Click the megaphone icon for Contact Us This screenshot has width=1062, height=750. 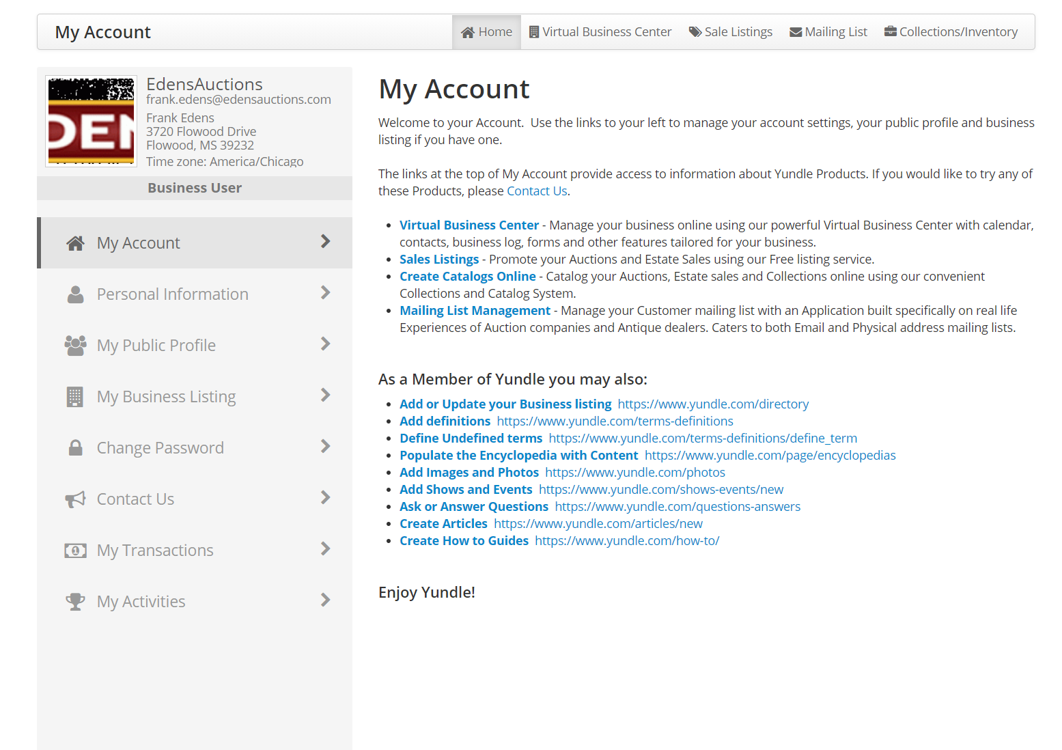(x=75, y=499)
